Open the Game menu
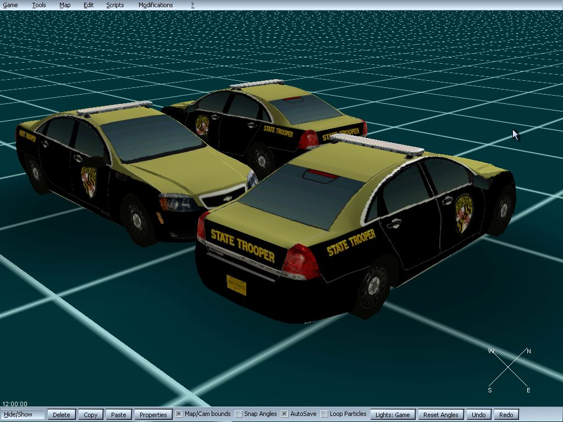Screen dimensions: 563x422 [x=10, y=5]
